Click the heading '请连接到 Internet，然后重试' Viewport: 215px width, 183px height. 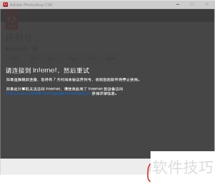pyautogui.click(x=47, y=70)
